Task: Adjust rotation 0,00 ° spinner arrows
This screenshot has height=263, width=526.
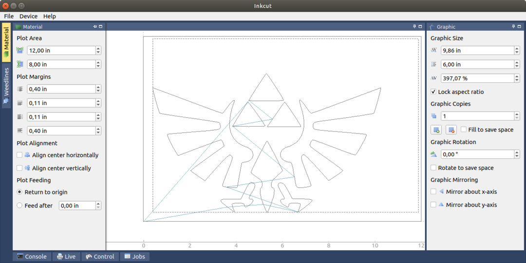Action: tap(517, 154)
